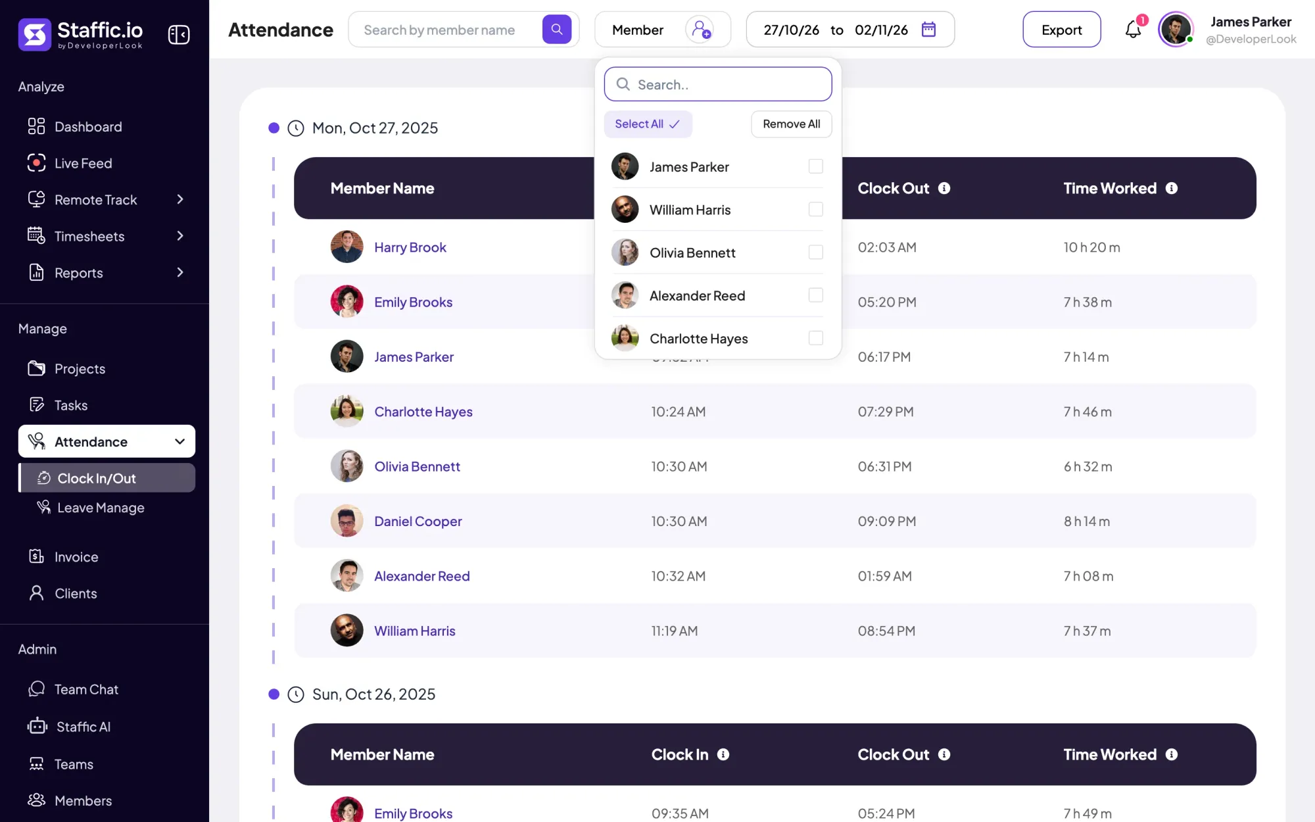Click the Clock In info icon in Oct 26 table
The width and height of the screenshot is (1315, 822).
(723, 754)
